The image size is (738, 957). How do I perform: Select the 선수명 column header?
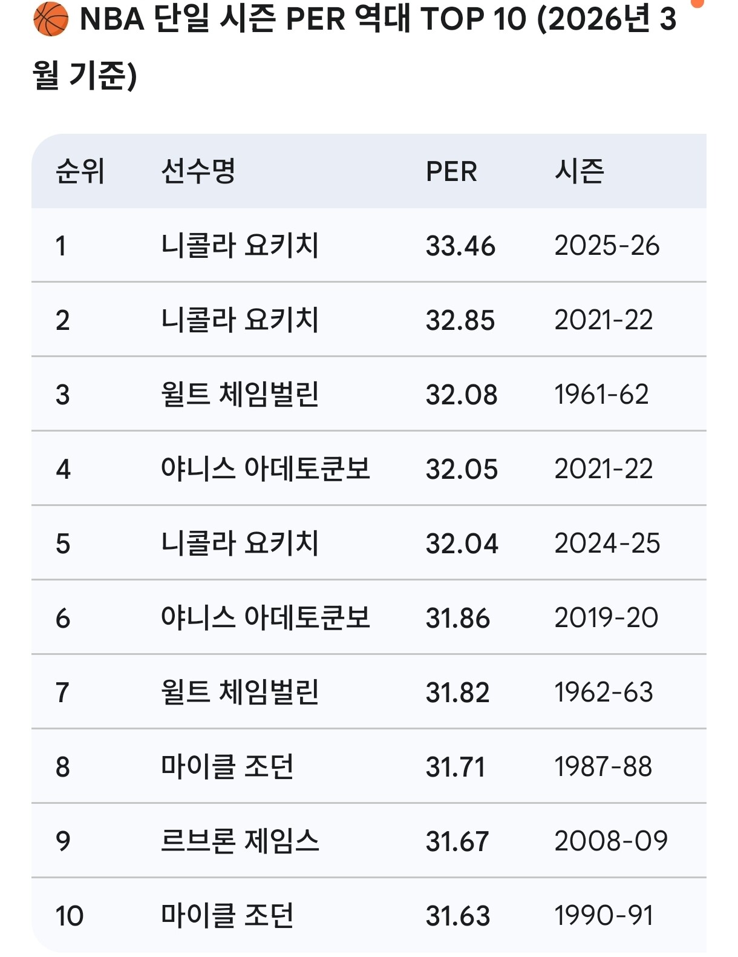pyautogui.click(x=198, y=171)
